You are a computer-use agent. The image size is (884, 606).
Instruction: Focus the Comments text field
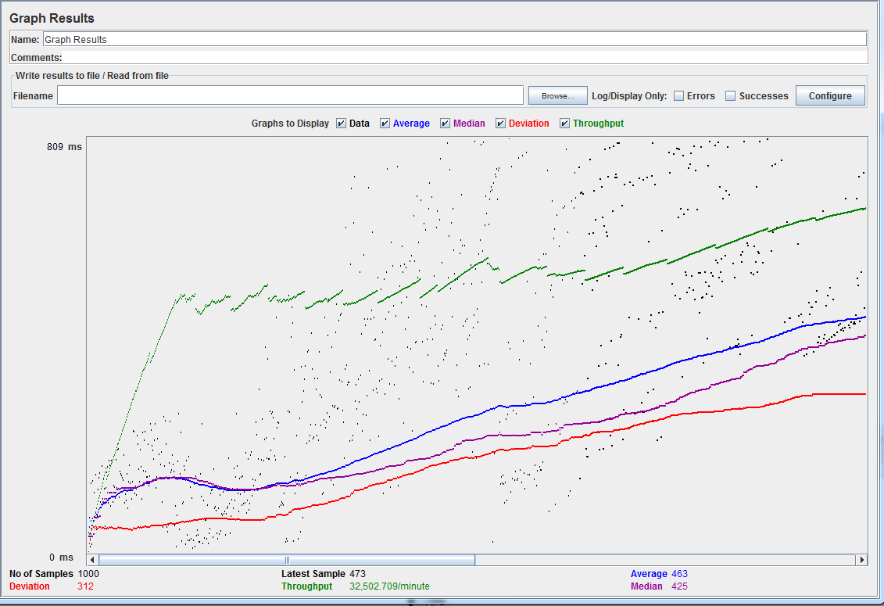[x=464, y=58]
